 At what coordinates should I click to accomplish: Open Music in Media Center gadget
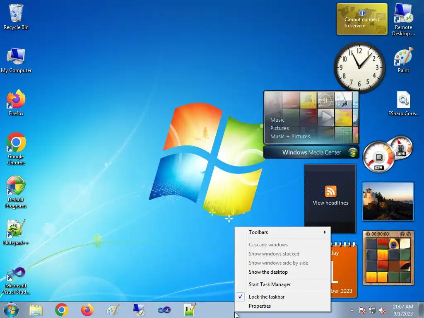coord(277,120)
